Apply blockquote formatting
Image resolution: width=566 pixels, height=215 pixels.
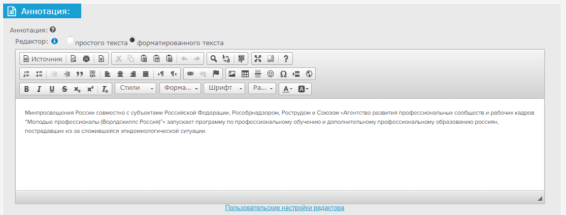click(80, 74)
